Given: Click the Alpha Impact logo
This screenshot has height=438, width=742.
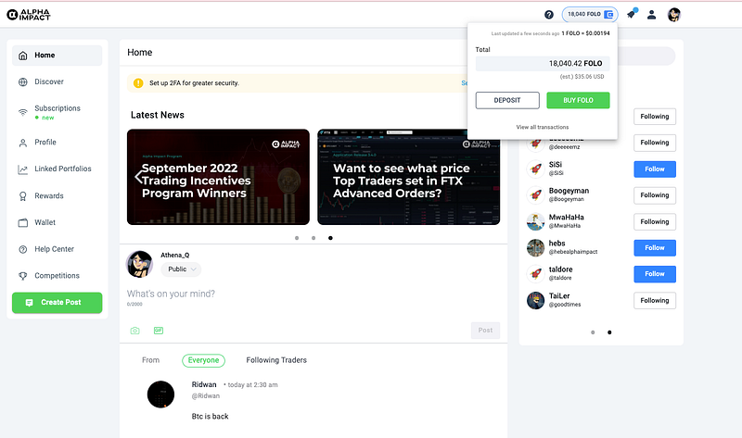Looking at the screenshot, I should [29, 15].
